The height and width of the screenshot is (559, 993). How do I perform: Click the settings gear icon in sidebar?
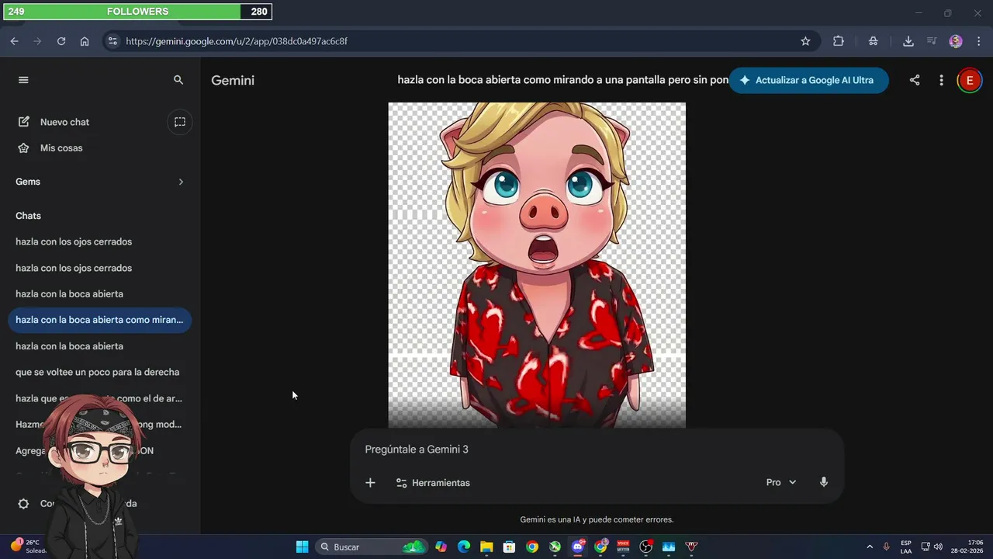23,504
